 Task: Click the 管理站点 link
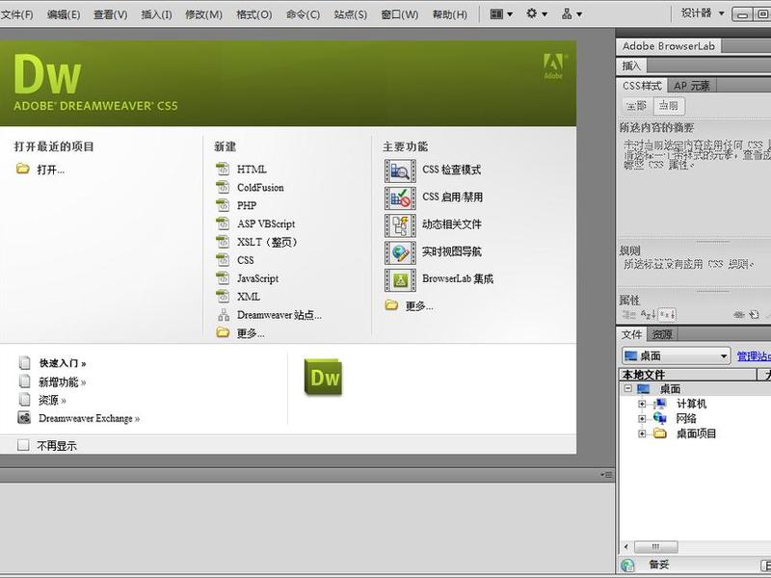click(x=754, y=355)
